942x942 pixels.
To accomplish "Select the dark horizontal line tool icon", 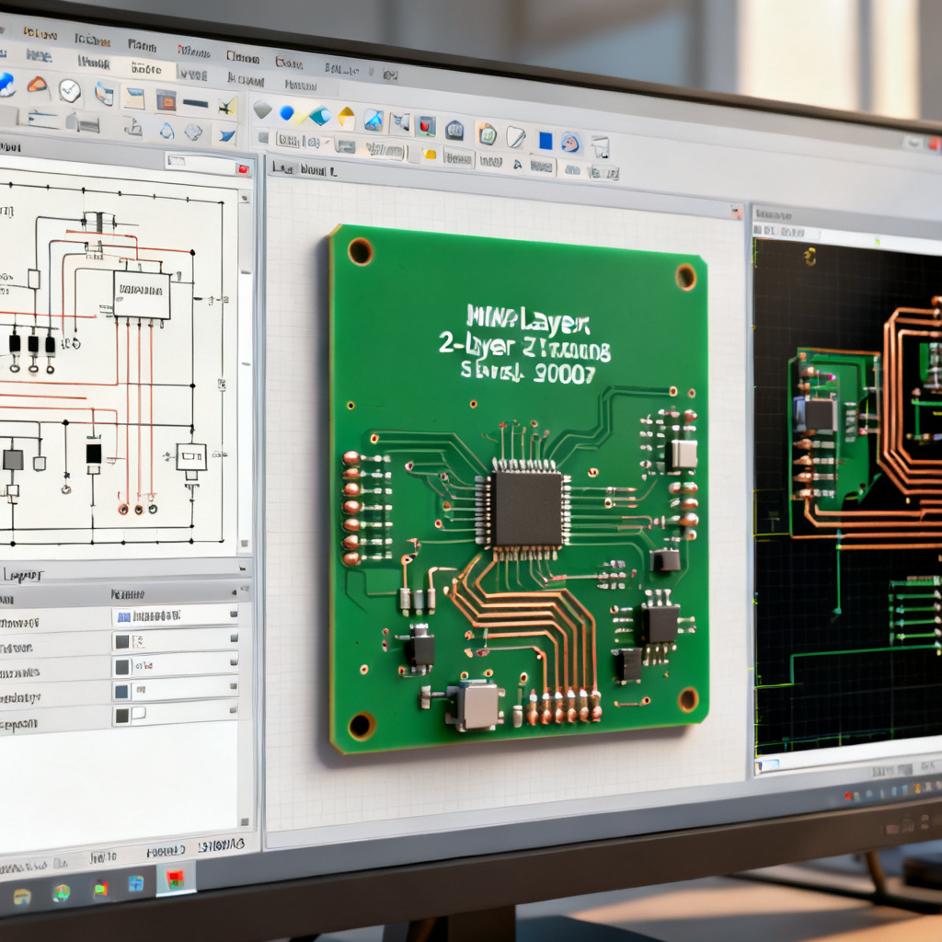I will [x=195, y=104].
